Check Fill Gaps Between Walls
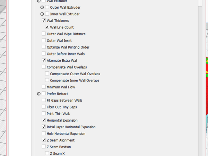This screenshot has width=208, height=156. [44, 100]
